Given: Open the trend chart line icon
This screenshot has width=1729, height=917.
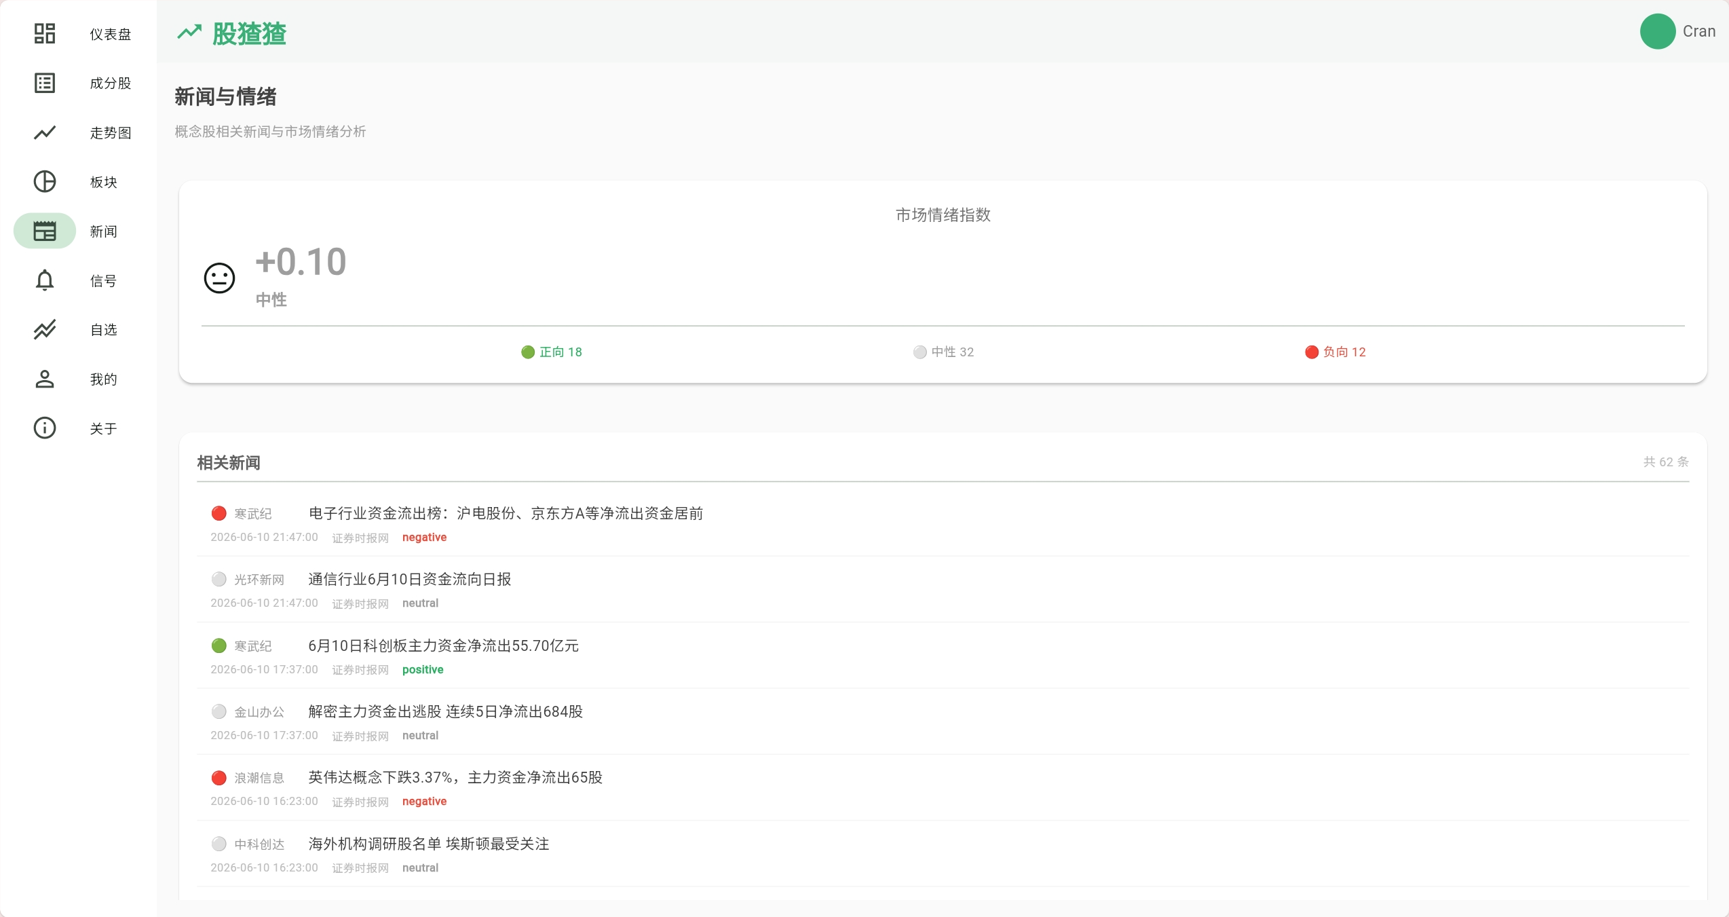Looking at the screenshot, I should tap(45, 132).
